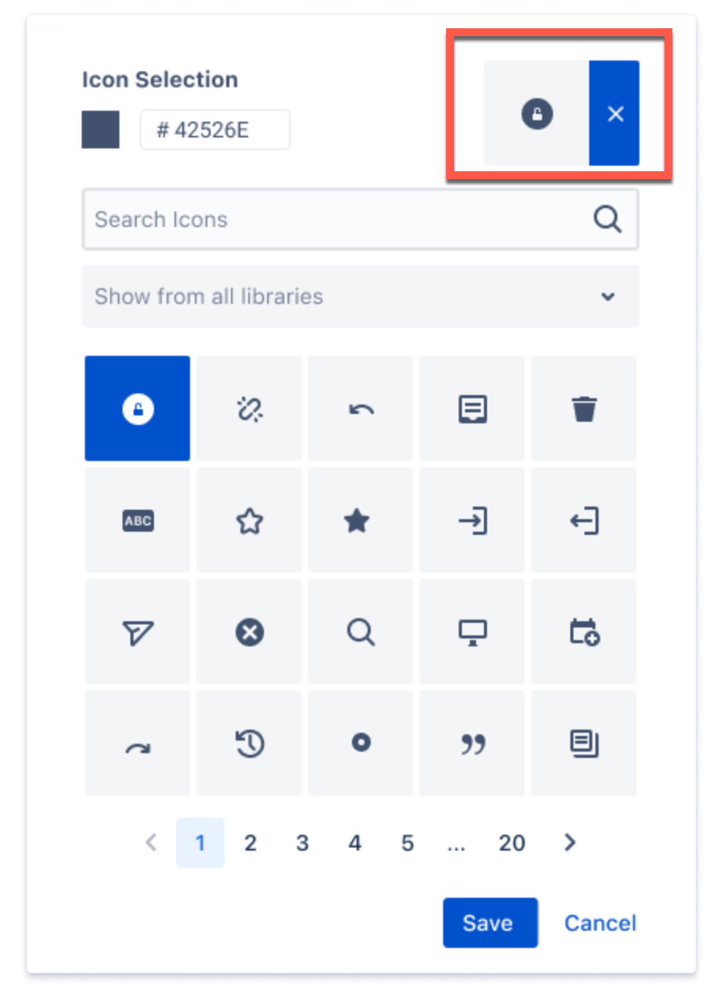Switch to icon page 3

coord(302,843)
